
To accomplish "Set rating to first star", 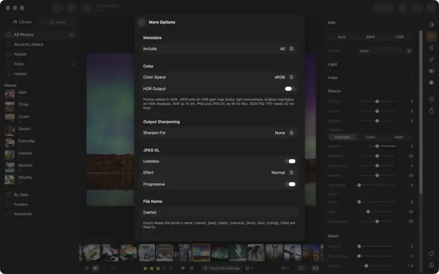I will [x=145, y=269].
